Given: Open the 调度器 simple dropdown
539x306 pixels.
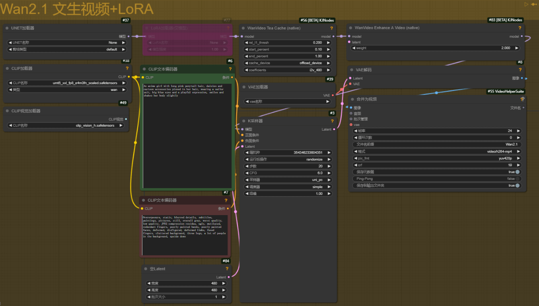Looking at the screenshot, I should coord(288,187).
